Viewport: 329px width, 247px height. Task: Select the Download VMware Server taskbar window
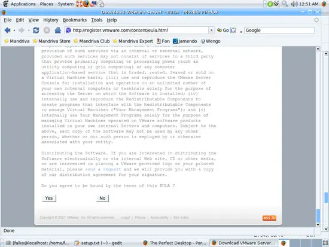click(x=243, y=243)
